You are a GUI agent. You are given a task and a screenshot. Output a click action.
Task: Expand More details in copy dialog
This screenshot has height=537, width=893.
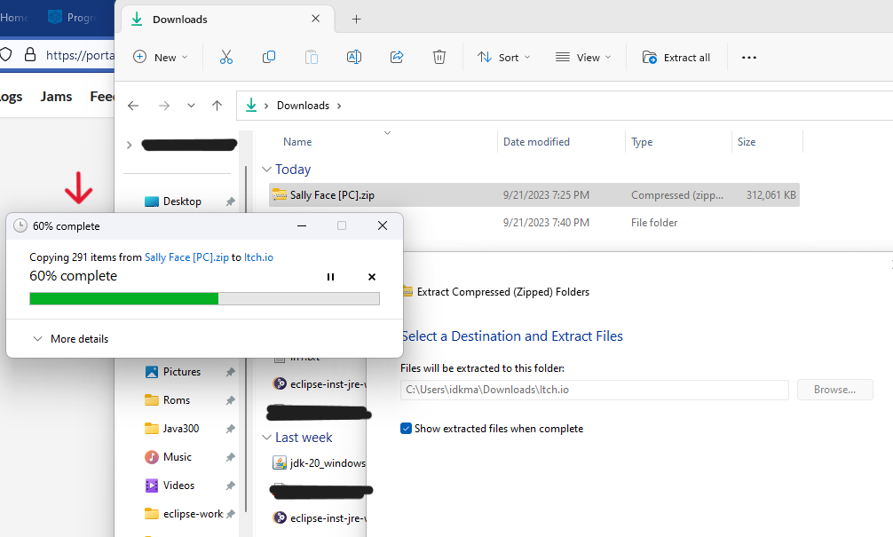(71, 339)
